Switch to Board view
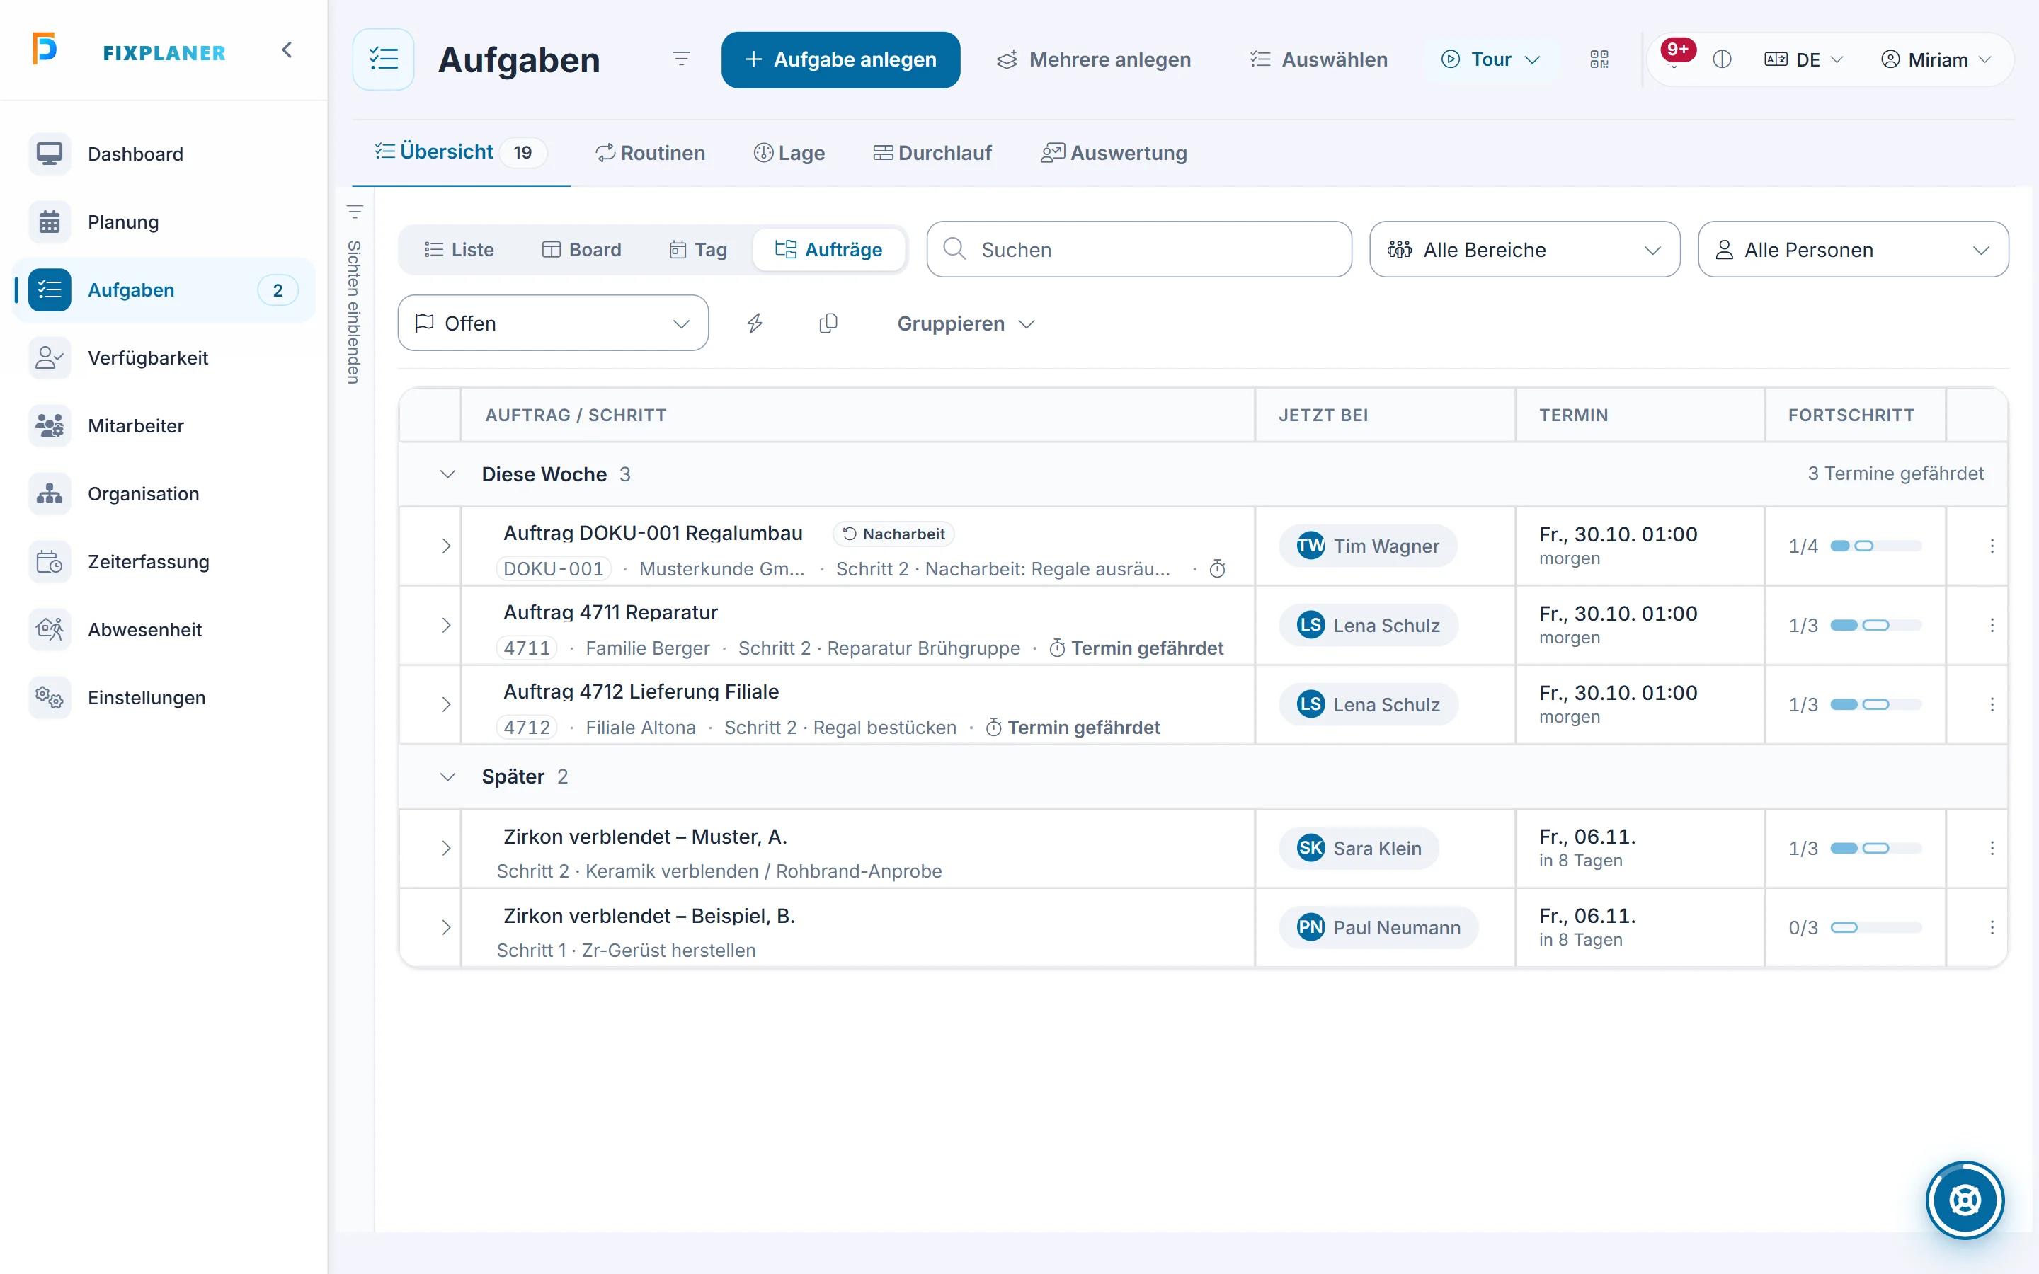The image size is (2039, 1274). point(581,251)
